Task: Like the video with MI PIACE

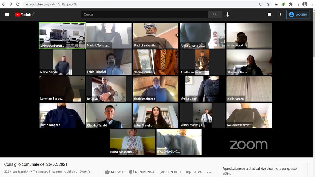Action: 114,172
